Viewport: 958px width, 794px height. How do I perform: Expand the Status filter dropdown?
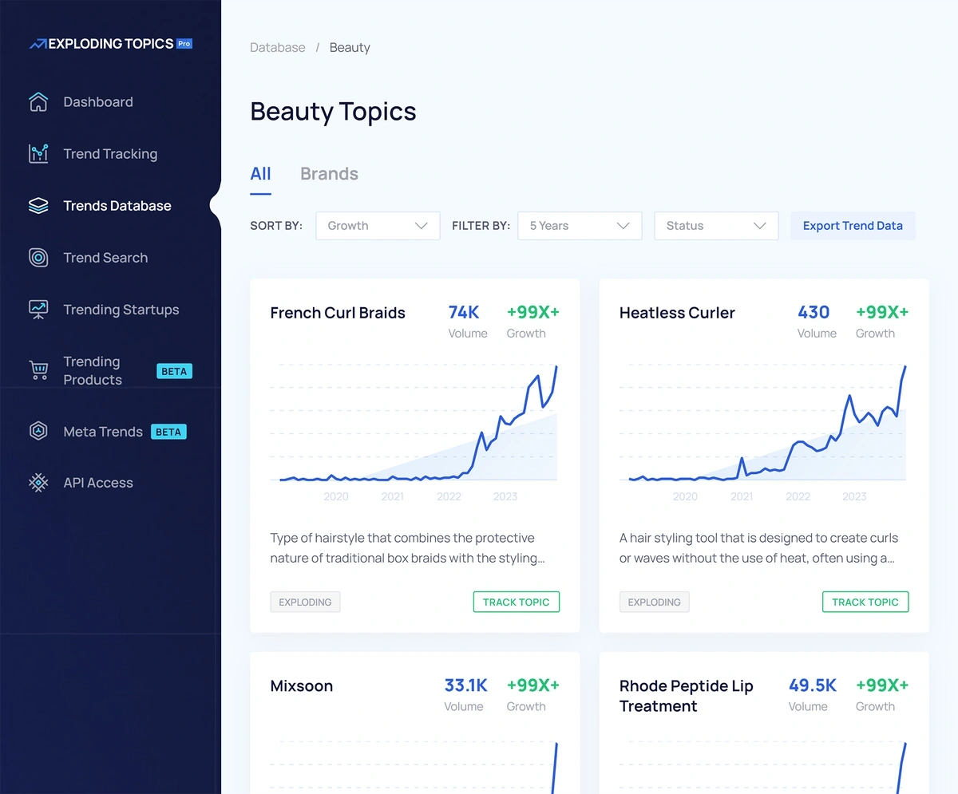pos(716,226)
